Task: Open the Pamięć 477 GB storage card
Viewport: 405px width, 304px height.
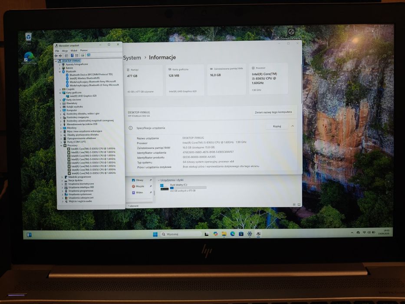Action: [143, 80]
